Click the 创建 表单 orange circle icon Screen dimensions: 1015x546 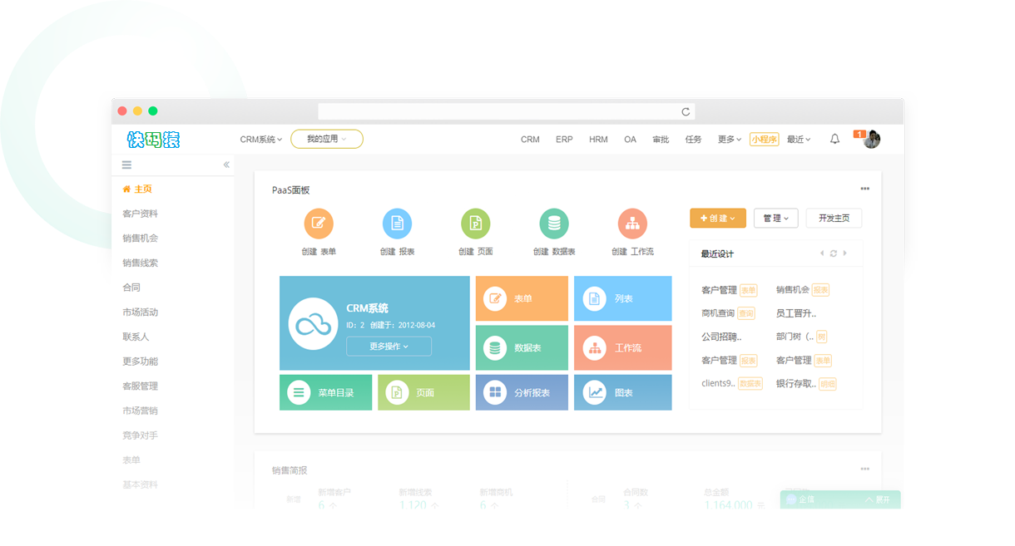point(319,224)
